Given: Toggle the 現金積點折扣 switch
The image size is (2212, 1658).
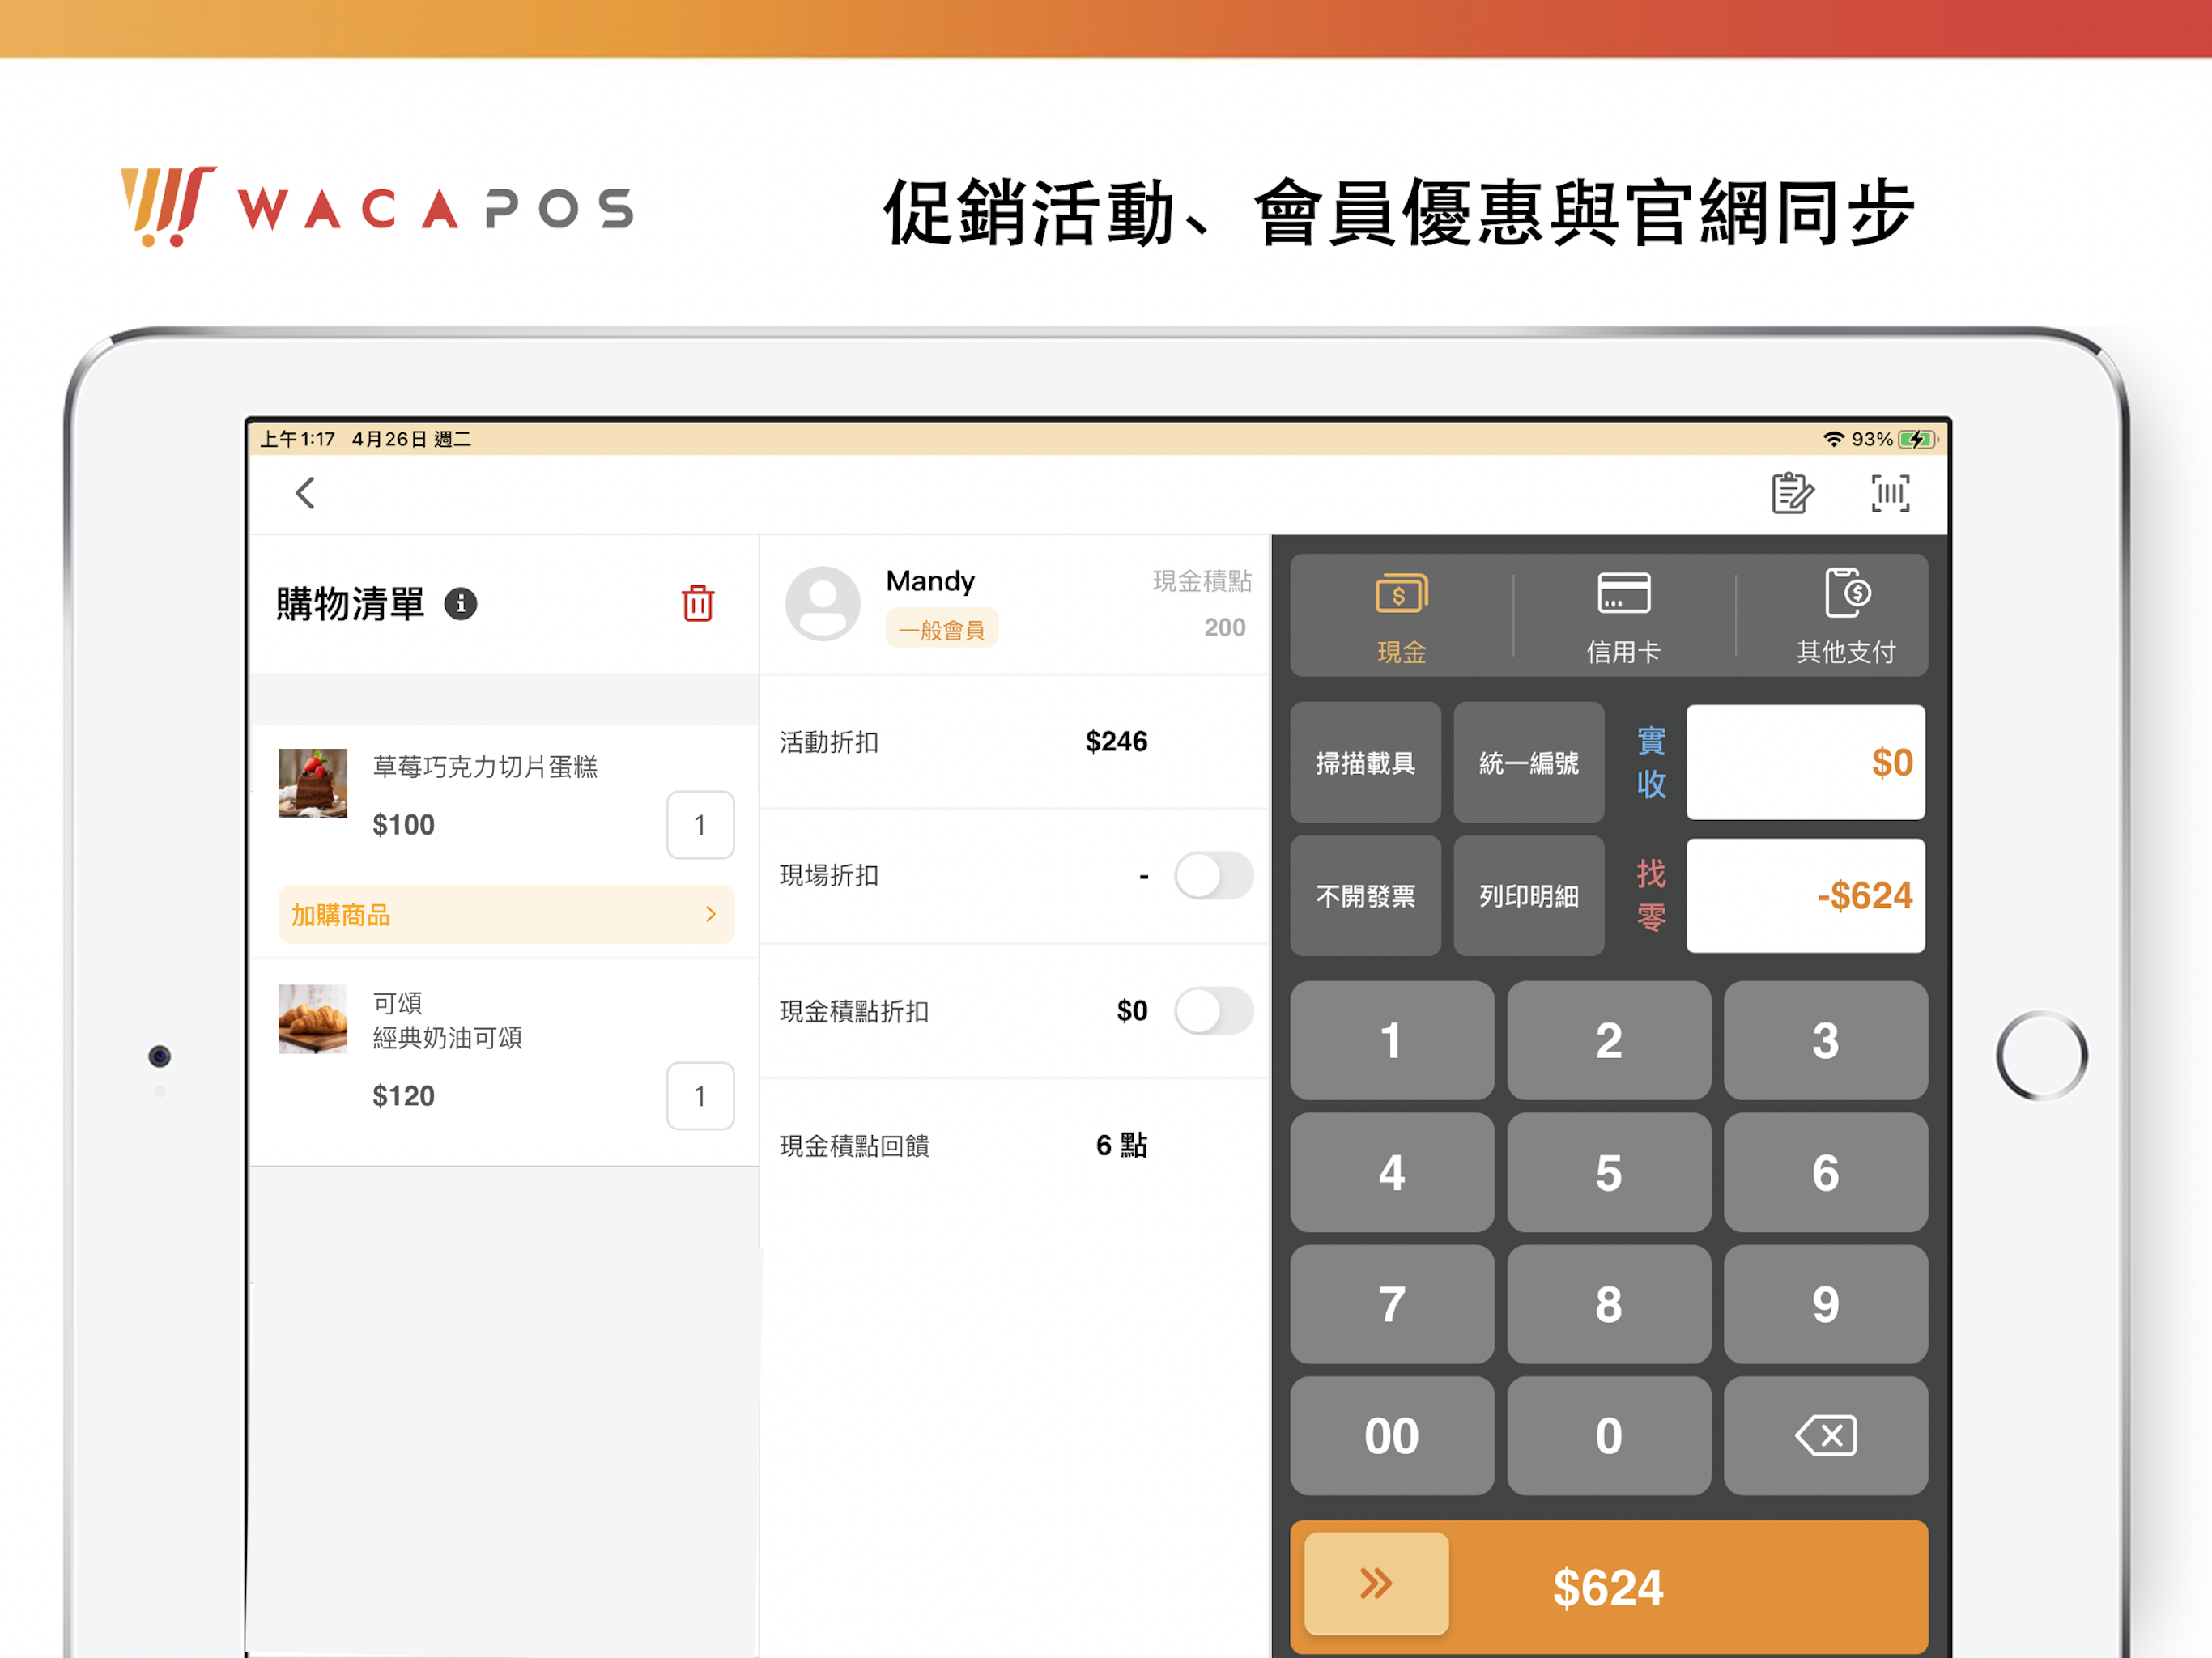Looking at the screenshot, I should pyautogui.click(x=1213, y=1010).
